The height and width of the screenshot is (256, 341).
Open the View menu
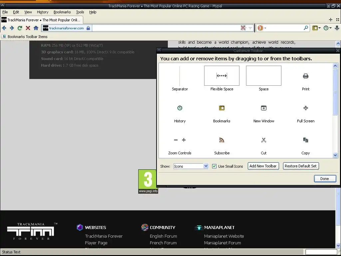[x=28, y=12]
